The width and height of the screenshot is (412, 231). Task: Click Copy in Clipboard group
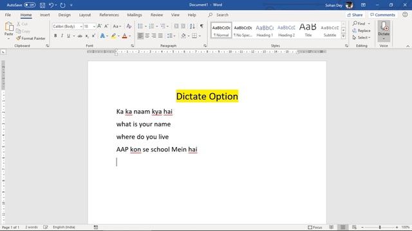(23, 31)
